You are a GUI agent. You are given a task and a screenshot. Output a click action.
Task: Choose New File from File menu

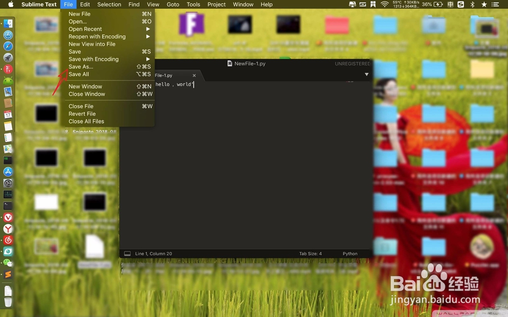tap(107, 14)
